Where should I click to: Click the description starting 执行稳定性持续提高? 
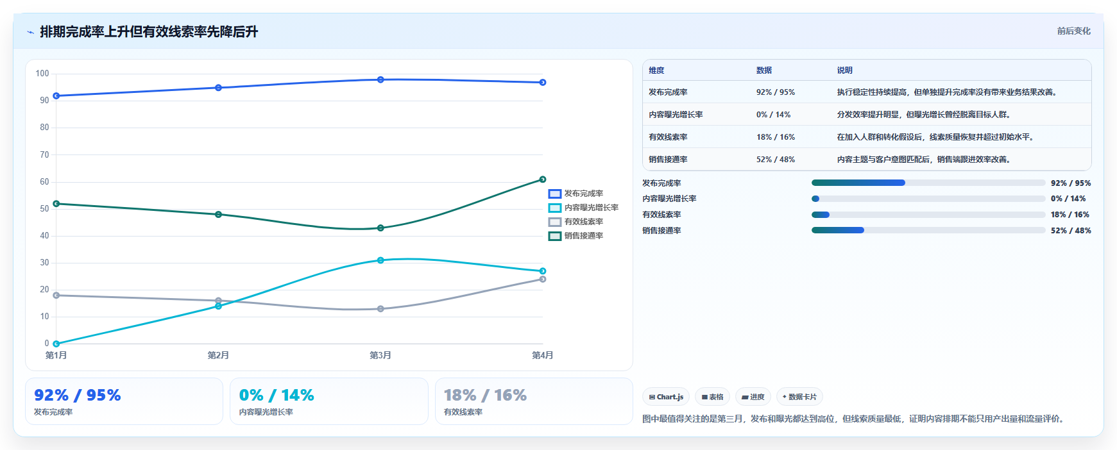pos(947,92)
